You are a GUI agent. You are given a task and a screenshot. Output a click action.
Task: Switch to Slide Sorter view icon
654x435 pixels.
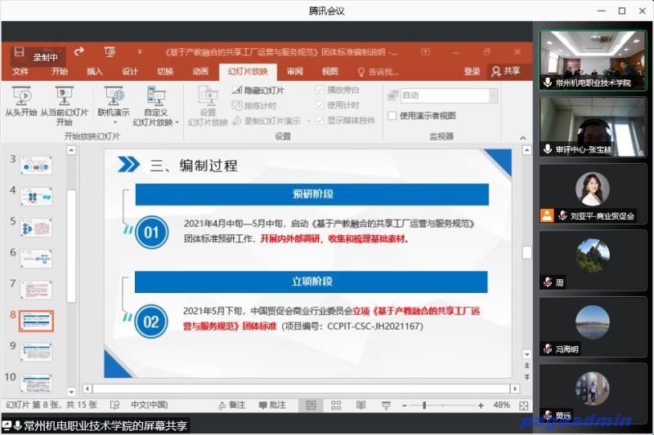pos(336,406)
